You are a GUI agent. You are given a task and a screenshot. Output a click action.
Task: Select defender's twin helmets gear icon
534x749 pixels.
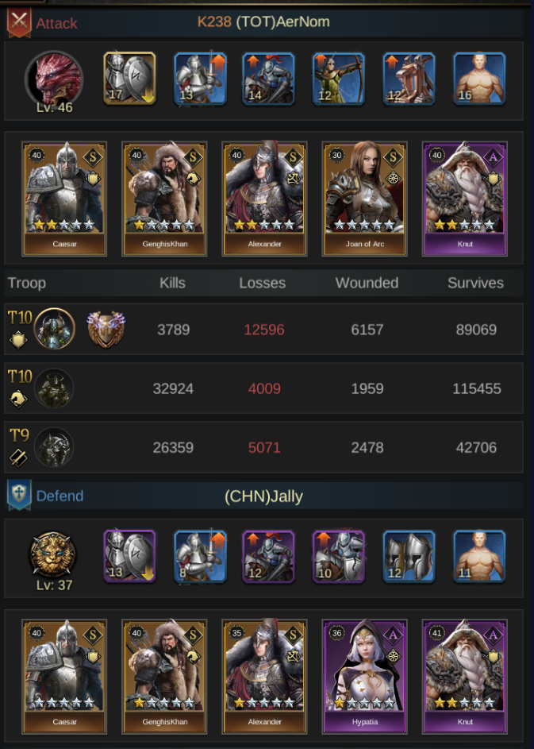pyautogui.click(x=409, y=557)
